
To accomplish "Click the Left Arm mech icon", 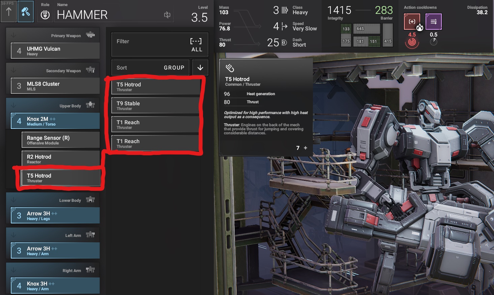I will click(90, 235).
